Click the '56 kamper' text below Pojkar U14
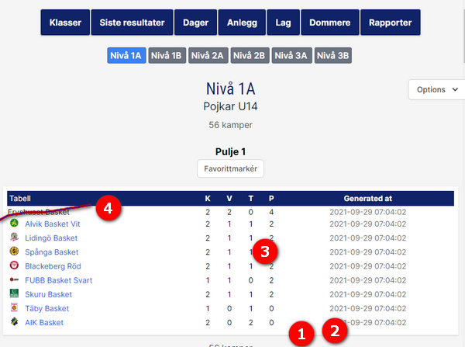 230,125
